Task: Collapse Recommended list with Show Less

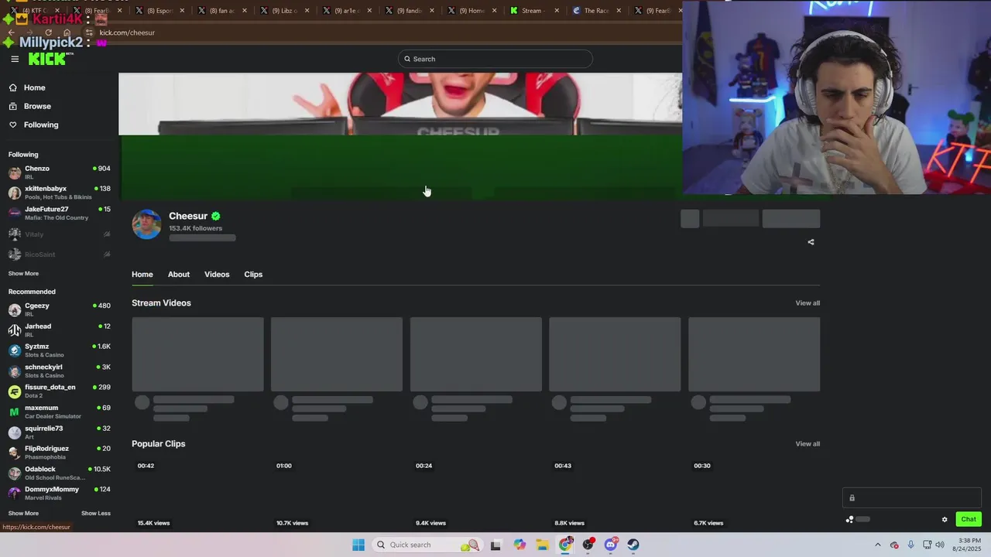Action: point(96,513)
